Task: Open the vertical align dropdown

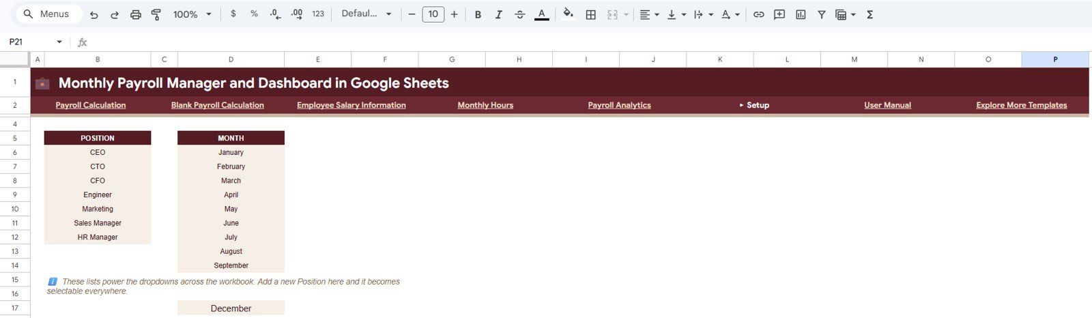Action: [x=676, y=14]
